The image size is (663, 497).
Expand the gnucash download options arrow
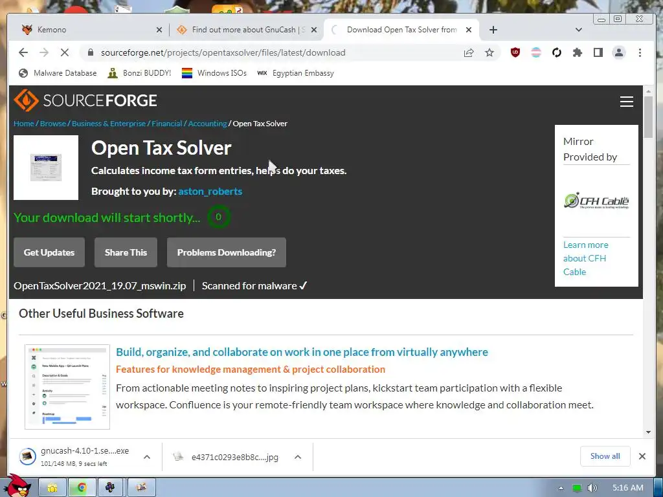click(147, 457)
